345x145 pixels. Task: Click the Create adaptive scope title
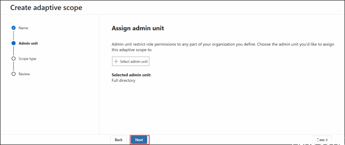46,7
